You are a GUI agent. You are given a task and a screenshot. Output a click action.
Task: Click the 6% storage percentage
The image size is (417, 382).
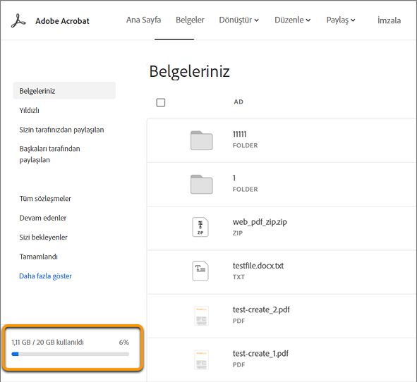tap(124, 342)
